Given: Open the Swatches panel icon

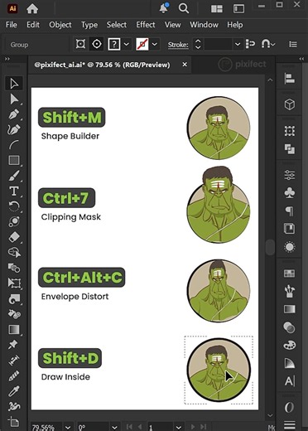Looking at the screenshot, I should point(290,274).
